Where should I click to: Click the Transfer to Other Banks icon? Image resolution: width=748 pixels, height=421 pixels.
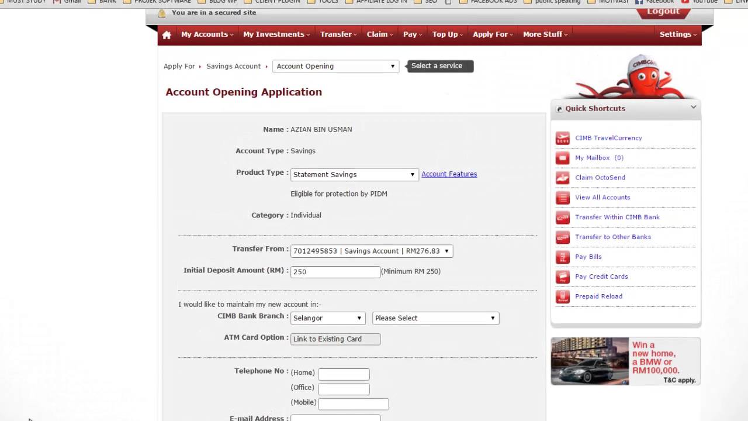pyautogui.click(x=563, y=237)
